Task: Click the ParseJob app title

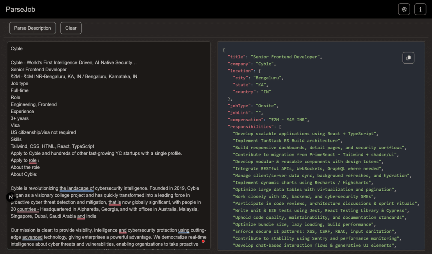Action: [x=21, y=9]
